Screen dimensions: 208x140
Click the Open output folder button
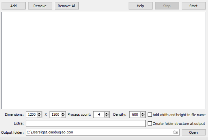(x=193, y=132)
